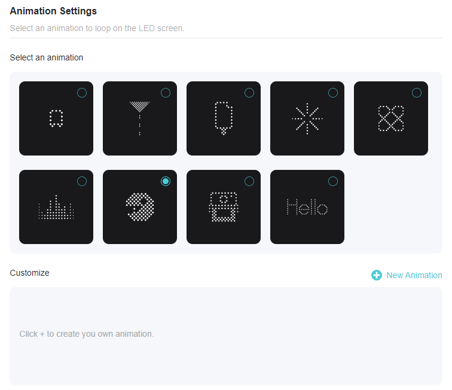
Task: Toggle radio button on the Hello animation
Action: pyautogui.click(x=333, y=181)
